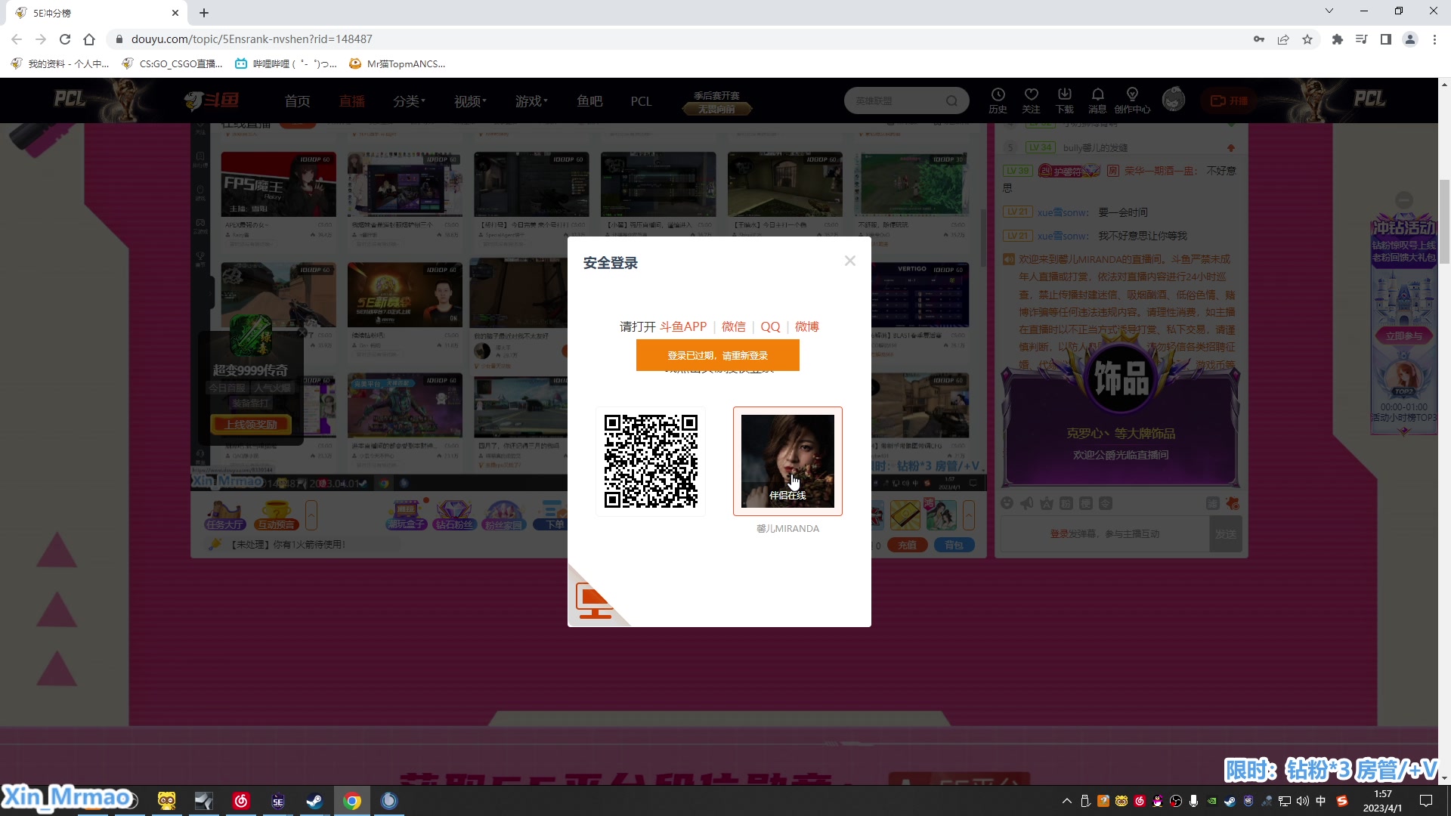
Task: Open the 直播 nav item
Action: (x=351, y=101)
